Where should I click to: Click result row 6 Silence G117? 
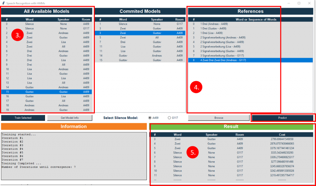231,153
